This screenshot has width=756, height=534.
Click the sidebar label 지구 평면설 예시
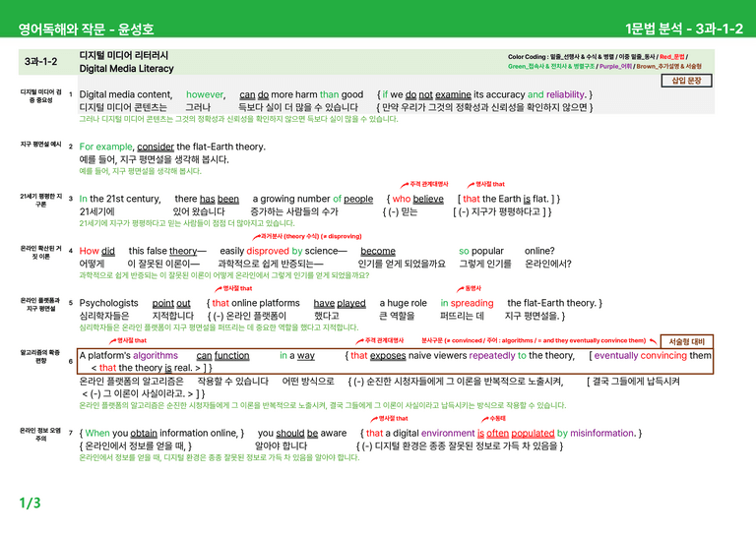(41, 145)
